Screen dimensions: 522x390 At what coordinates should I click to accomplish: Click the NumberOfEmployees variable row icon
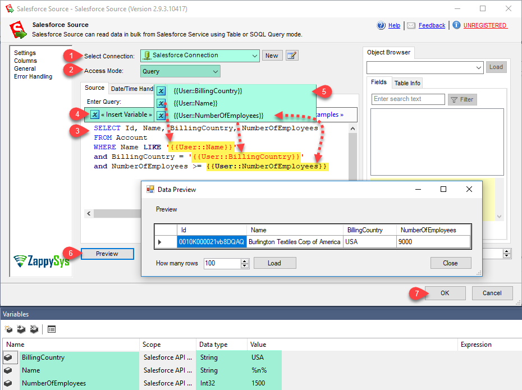click(8, 383)
